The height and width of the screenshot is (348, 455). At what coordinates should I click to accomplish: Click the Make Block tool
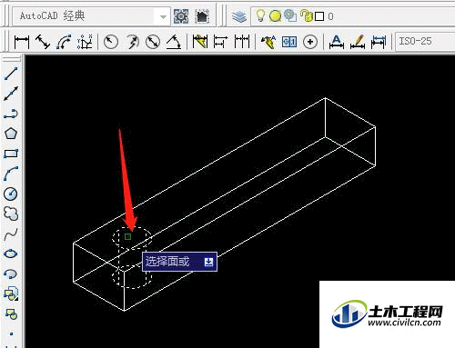11,313
